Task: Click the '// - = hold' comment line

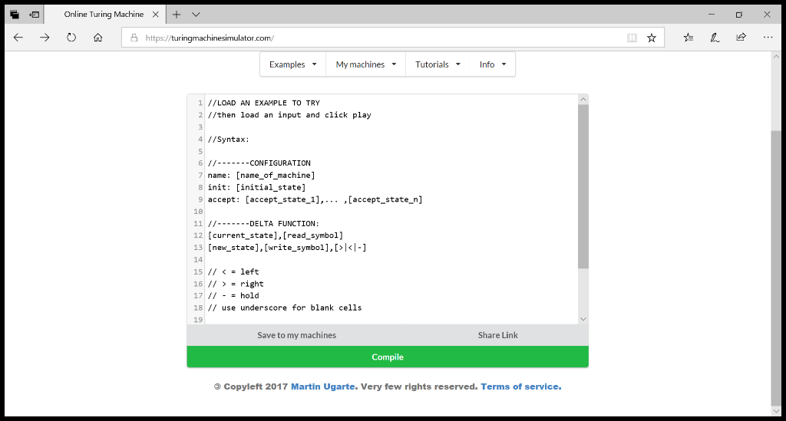Action: [x=233, y=295]
